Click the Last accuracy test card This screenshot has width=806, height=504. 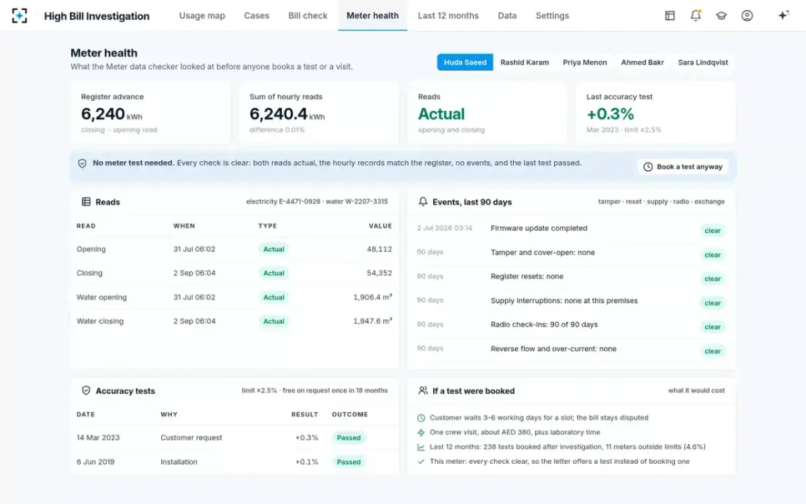tap(656, 113)
